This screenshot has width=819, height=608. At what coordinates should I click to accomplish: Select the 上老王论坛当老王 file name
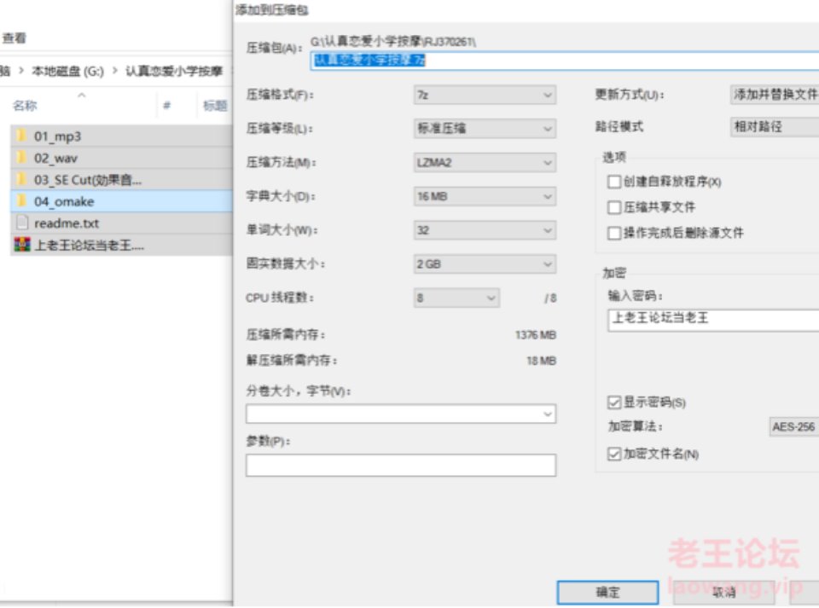pyautogui.click(x=89, y=246)
